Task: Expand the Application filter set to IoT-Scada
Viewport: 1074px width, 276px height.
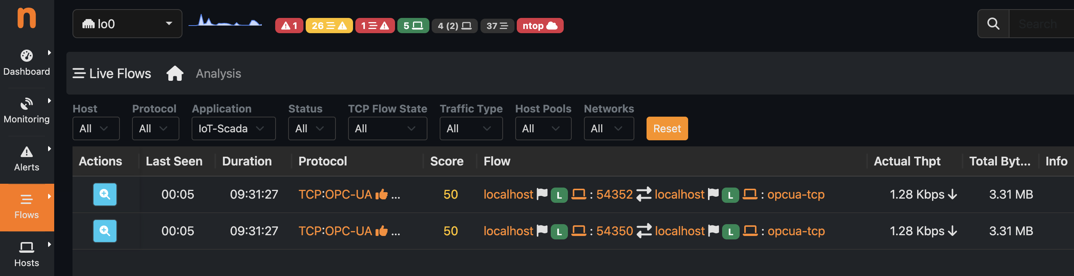Action: point(234,128)
